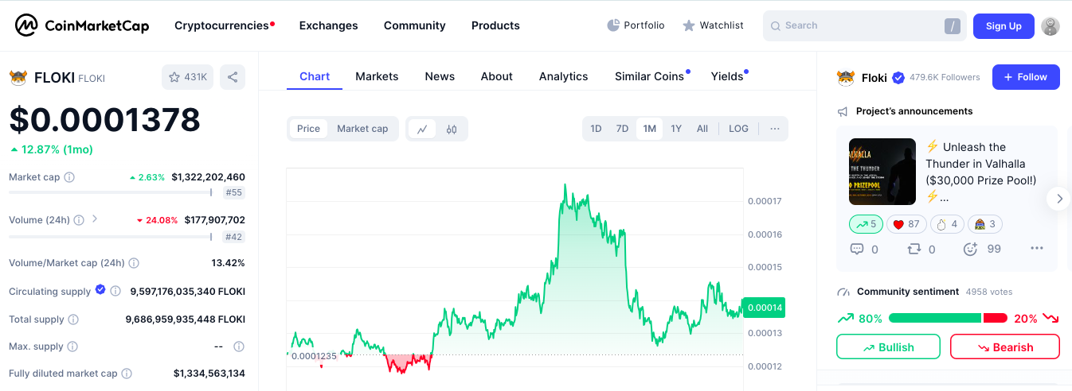
Task: Switch to the Similar Coins tab
Action: (x=649, y=76)
